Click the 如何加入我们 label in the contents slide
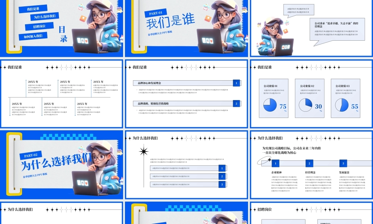 coord(33,36)
